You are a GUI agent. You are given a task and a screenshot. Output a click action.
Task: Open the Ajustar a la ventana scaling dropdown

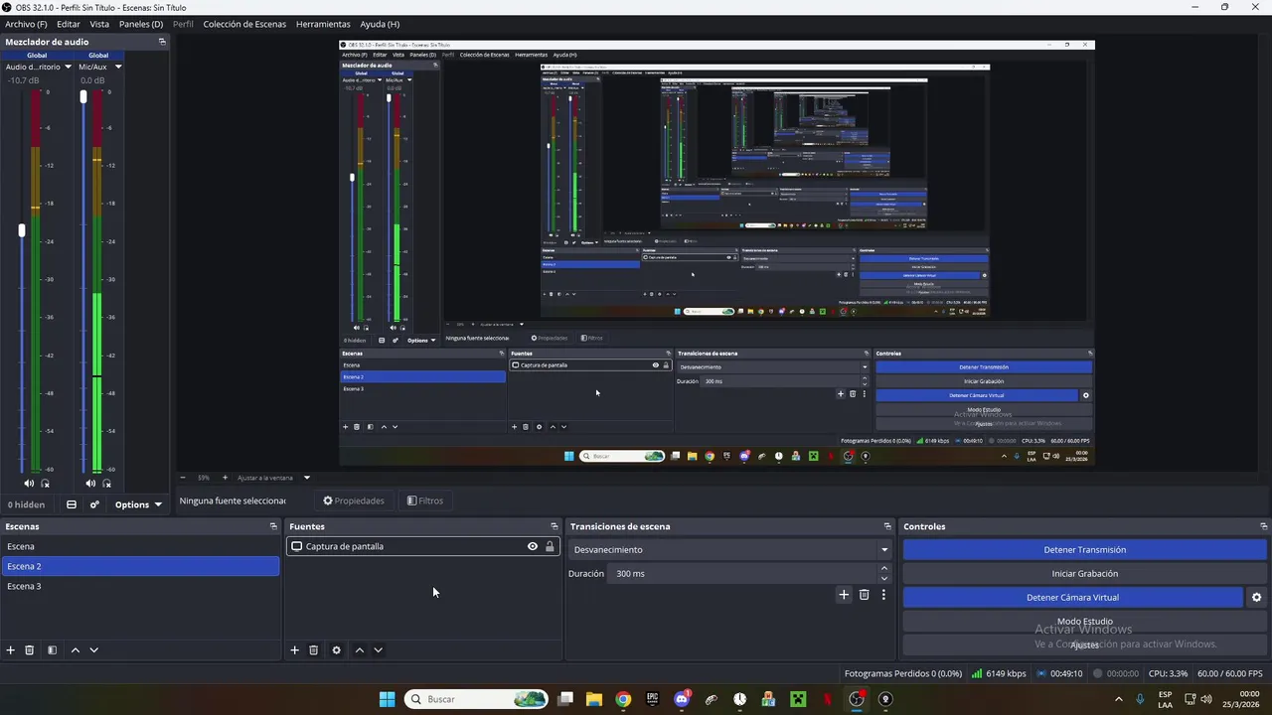click(272, 478)
